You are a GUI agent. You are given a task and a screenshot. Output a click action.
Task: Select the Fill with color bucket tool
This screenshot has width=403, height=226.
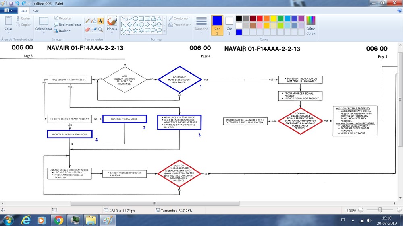[94, 21]
